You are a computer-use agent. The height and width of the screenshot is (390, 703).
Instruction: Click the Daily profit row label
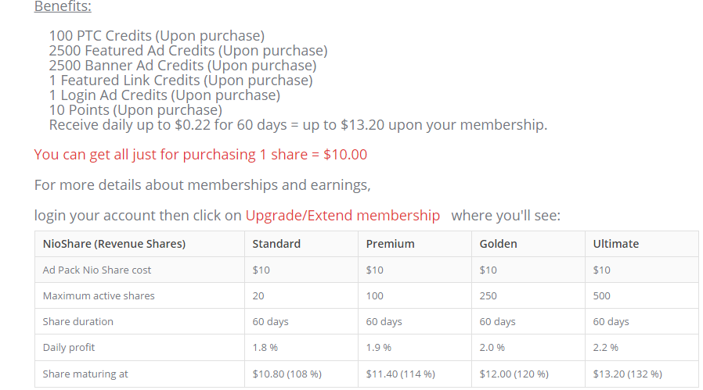point(69,348)
